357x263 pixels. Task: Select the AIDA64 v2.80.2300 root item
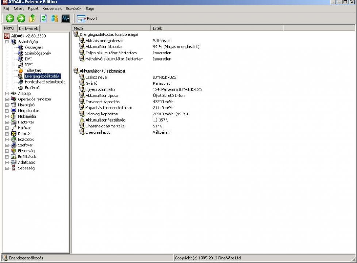click(28, 36)
